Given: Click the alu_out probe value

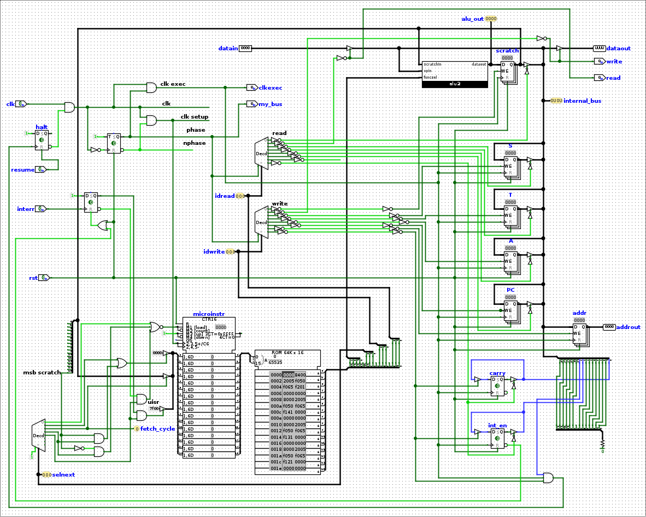Looking at the screenshot, I should (x=491, y=19).
